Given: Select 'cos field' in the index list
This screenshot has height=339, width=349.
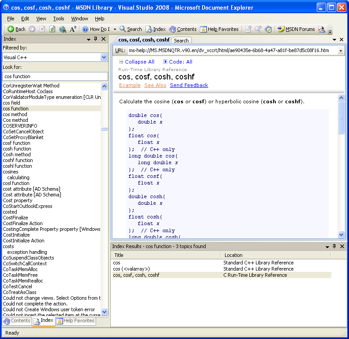Looking at the screenshot, I should (x=11, y=103).
